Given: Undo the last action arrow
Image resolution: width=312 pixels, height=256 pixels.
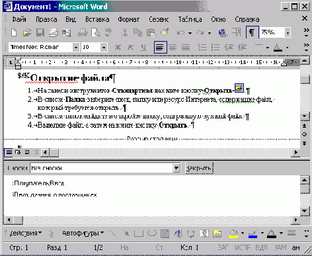Looking at the screenshot, I should point(180,33).
